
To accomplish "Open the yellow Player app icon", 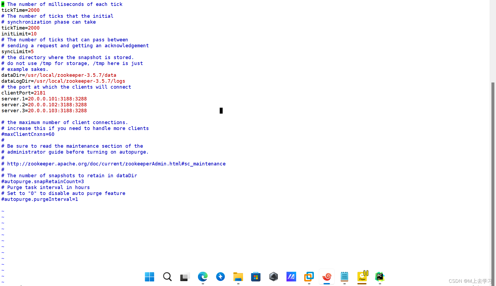I will pos(362,276).
